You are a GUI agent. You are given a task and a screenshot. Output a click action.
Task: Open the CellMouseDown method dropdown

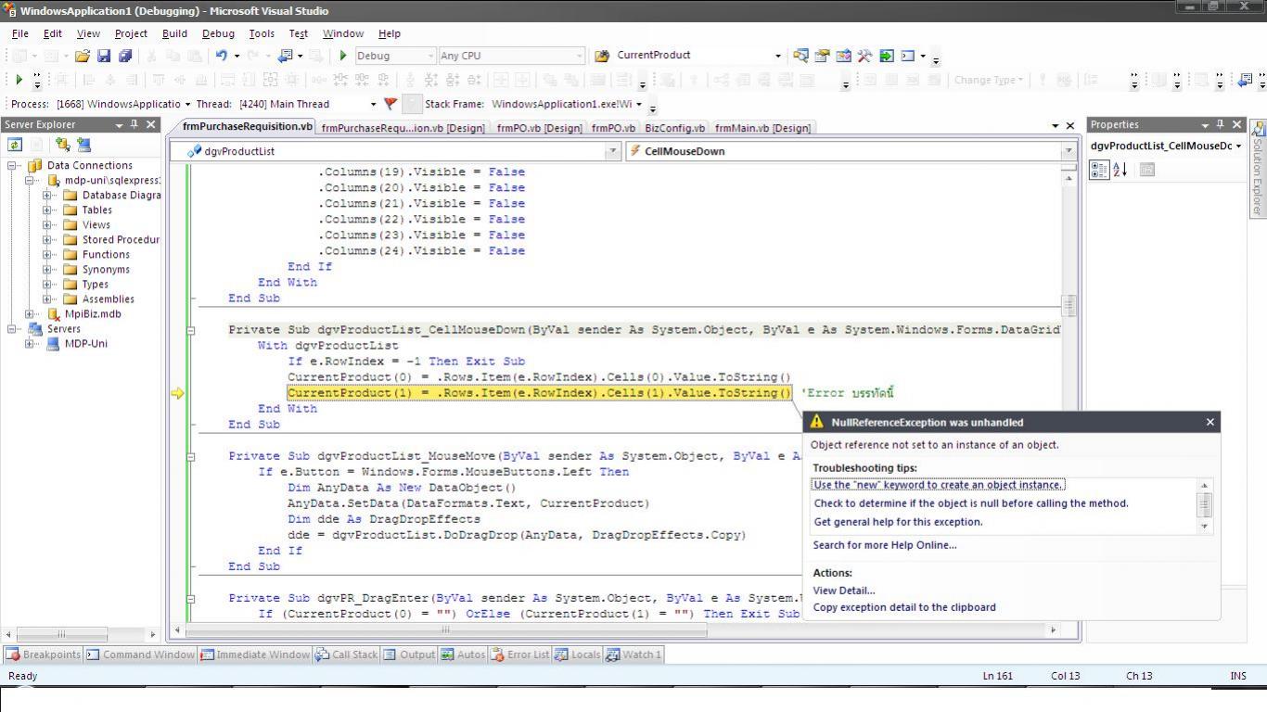pos(1068,151)
